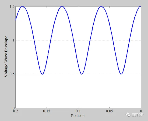This screenshot has height=121, width=148.
Task: Click the 0.15 x-axis tick label
Action: (47, 111)
